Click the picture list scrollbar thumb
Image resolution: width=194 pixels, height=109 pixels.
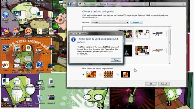[170, 42]
